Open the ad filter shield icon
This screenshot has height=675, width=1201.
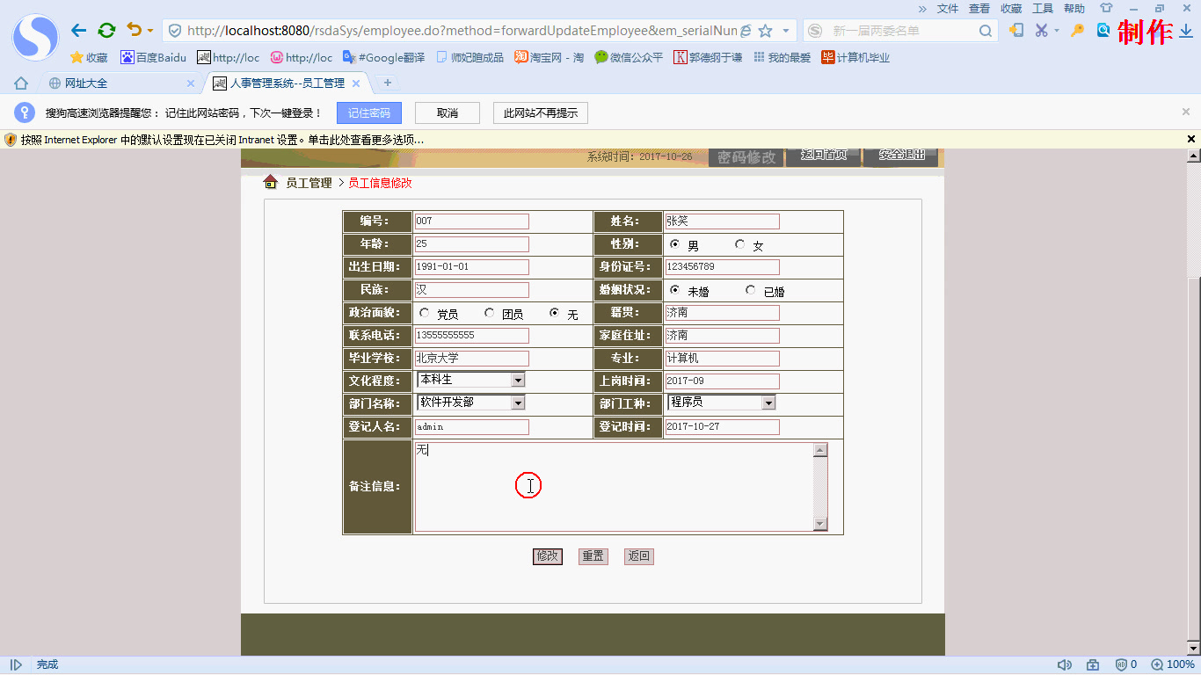1121,665
